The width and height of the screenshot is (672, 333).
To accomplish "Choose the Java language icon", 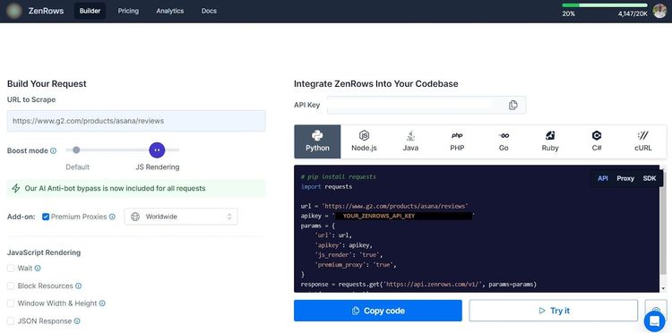I will (x=410, y=136).
